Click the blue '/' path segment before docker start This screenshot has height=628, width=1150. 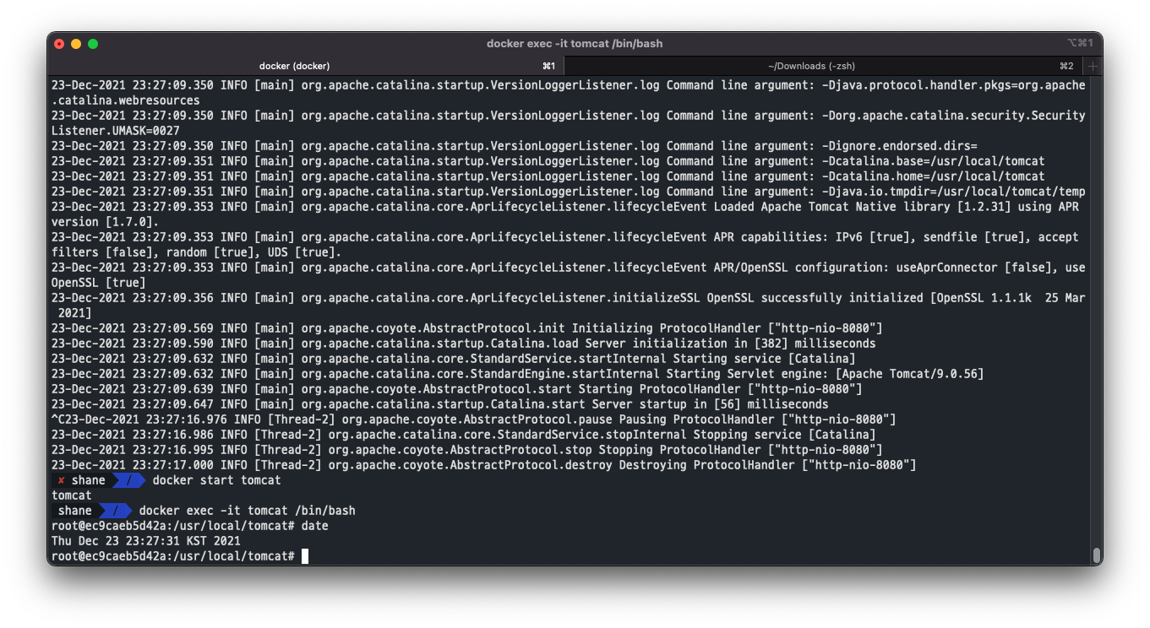click(128, 480)
